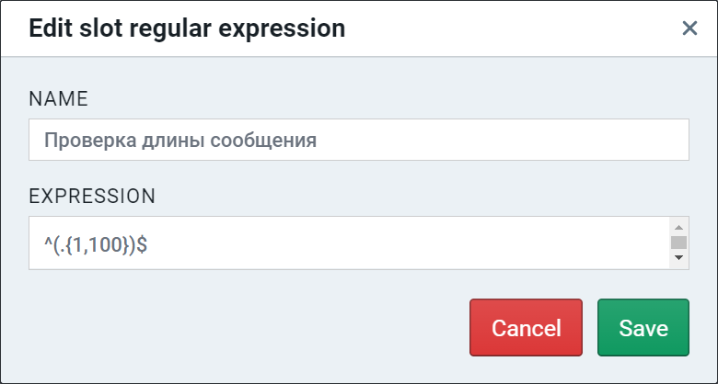Save the regular expression

(643, 327)
